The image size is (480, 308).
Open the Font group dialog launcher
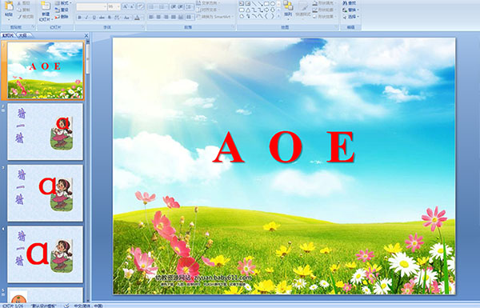(142, 26)
